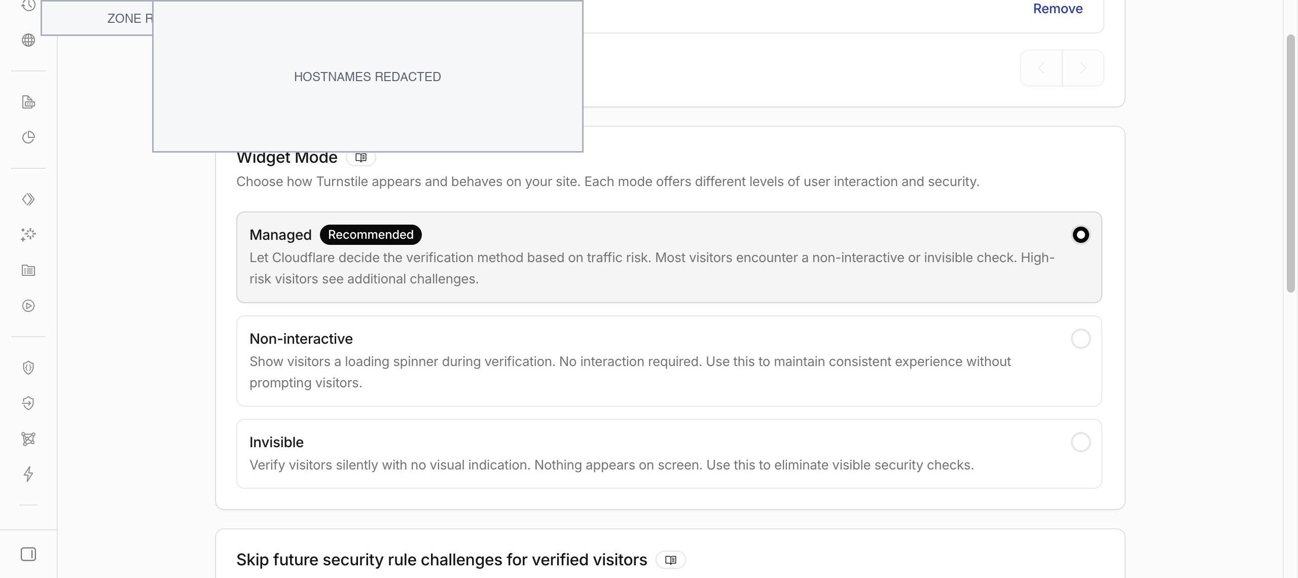Screen dimensions: 1298x578
Task: Click 'Show visitors a loading spinner' description
Action: point(630,372)
